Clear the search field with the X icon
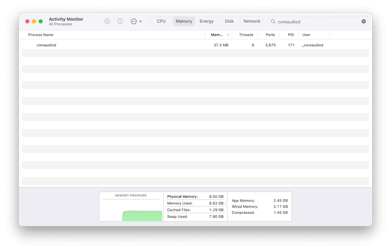The image size is (391, 251). point(364,22)
